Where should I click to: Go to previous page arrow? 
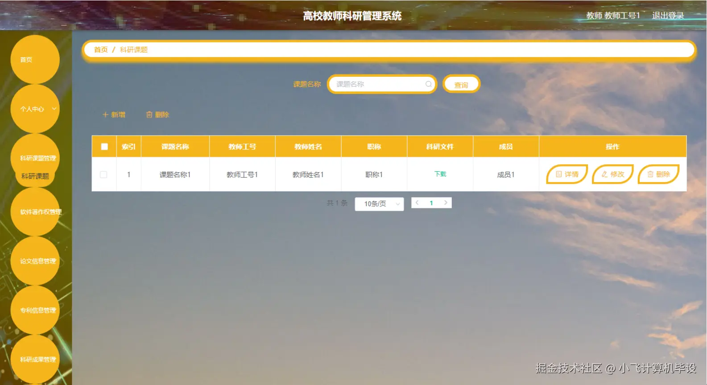click(x=417, y=203)
